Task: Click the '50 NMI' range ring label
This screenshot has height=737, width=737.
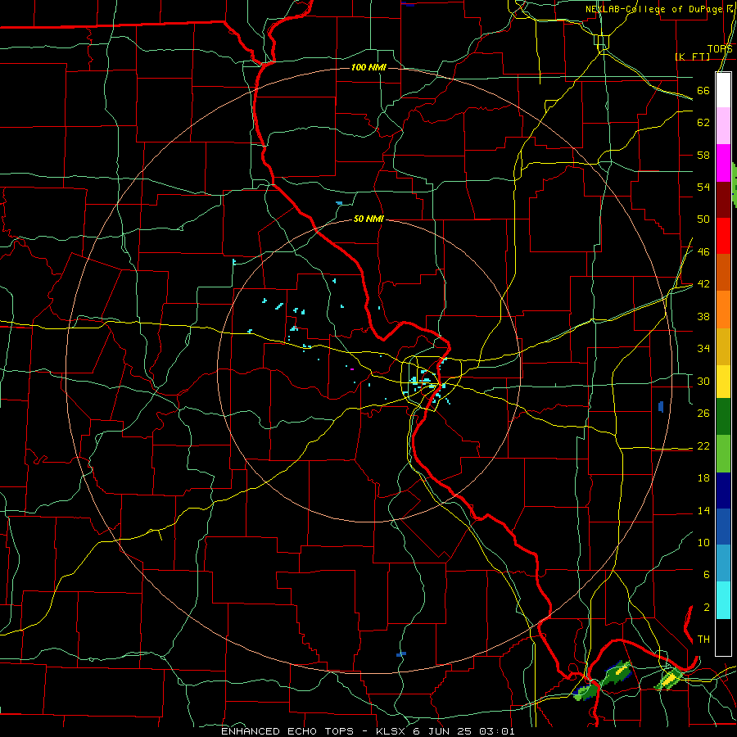Action: tap(368, 219)
